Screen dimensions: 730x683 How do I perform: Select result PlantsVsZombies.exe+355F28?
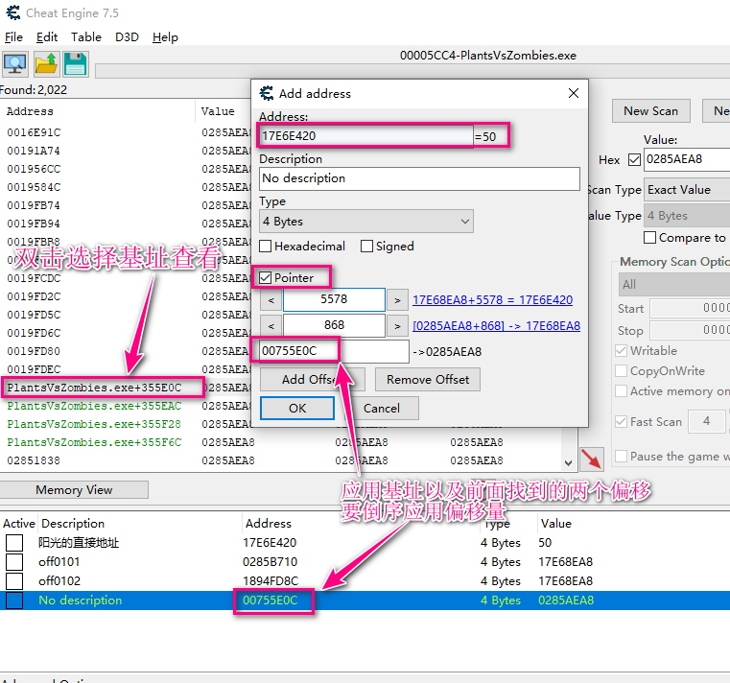click(94, 424)
